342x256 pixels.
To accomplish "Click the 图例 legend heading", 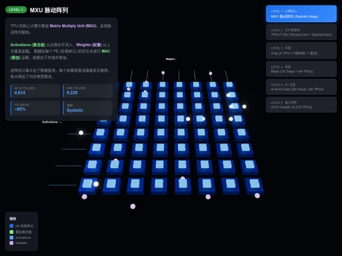I will click(x=13, y=219).
